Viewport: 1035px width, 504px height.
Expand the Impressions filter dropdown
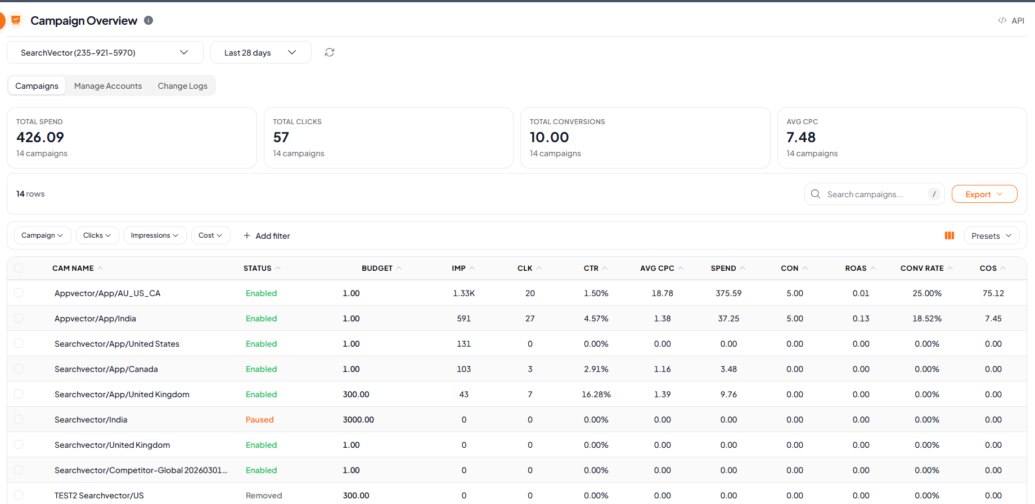click(x=155, y=235)
